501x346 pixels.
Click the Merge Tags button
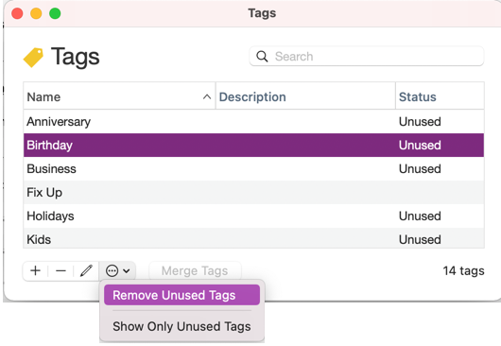195,270
